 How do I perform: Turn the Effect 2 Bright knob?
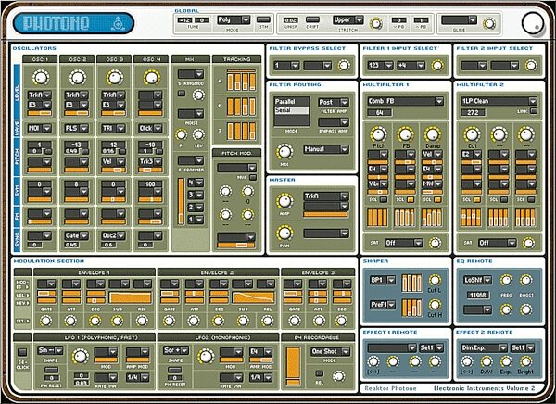click(x=525, y=361)
